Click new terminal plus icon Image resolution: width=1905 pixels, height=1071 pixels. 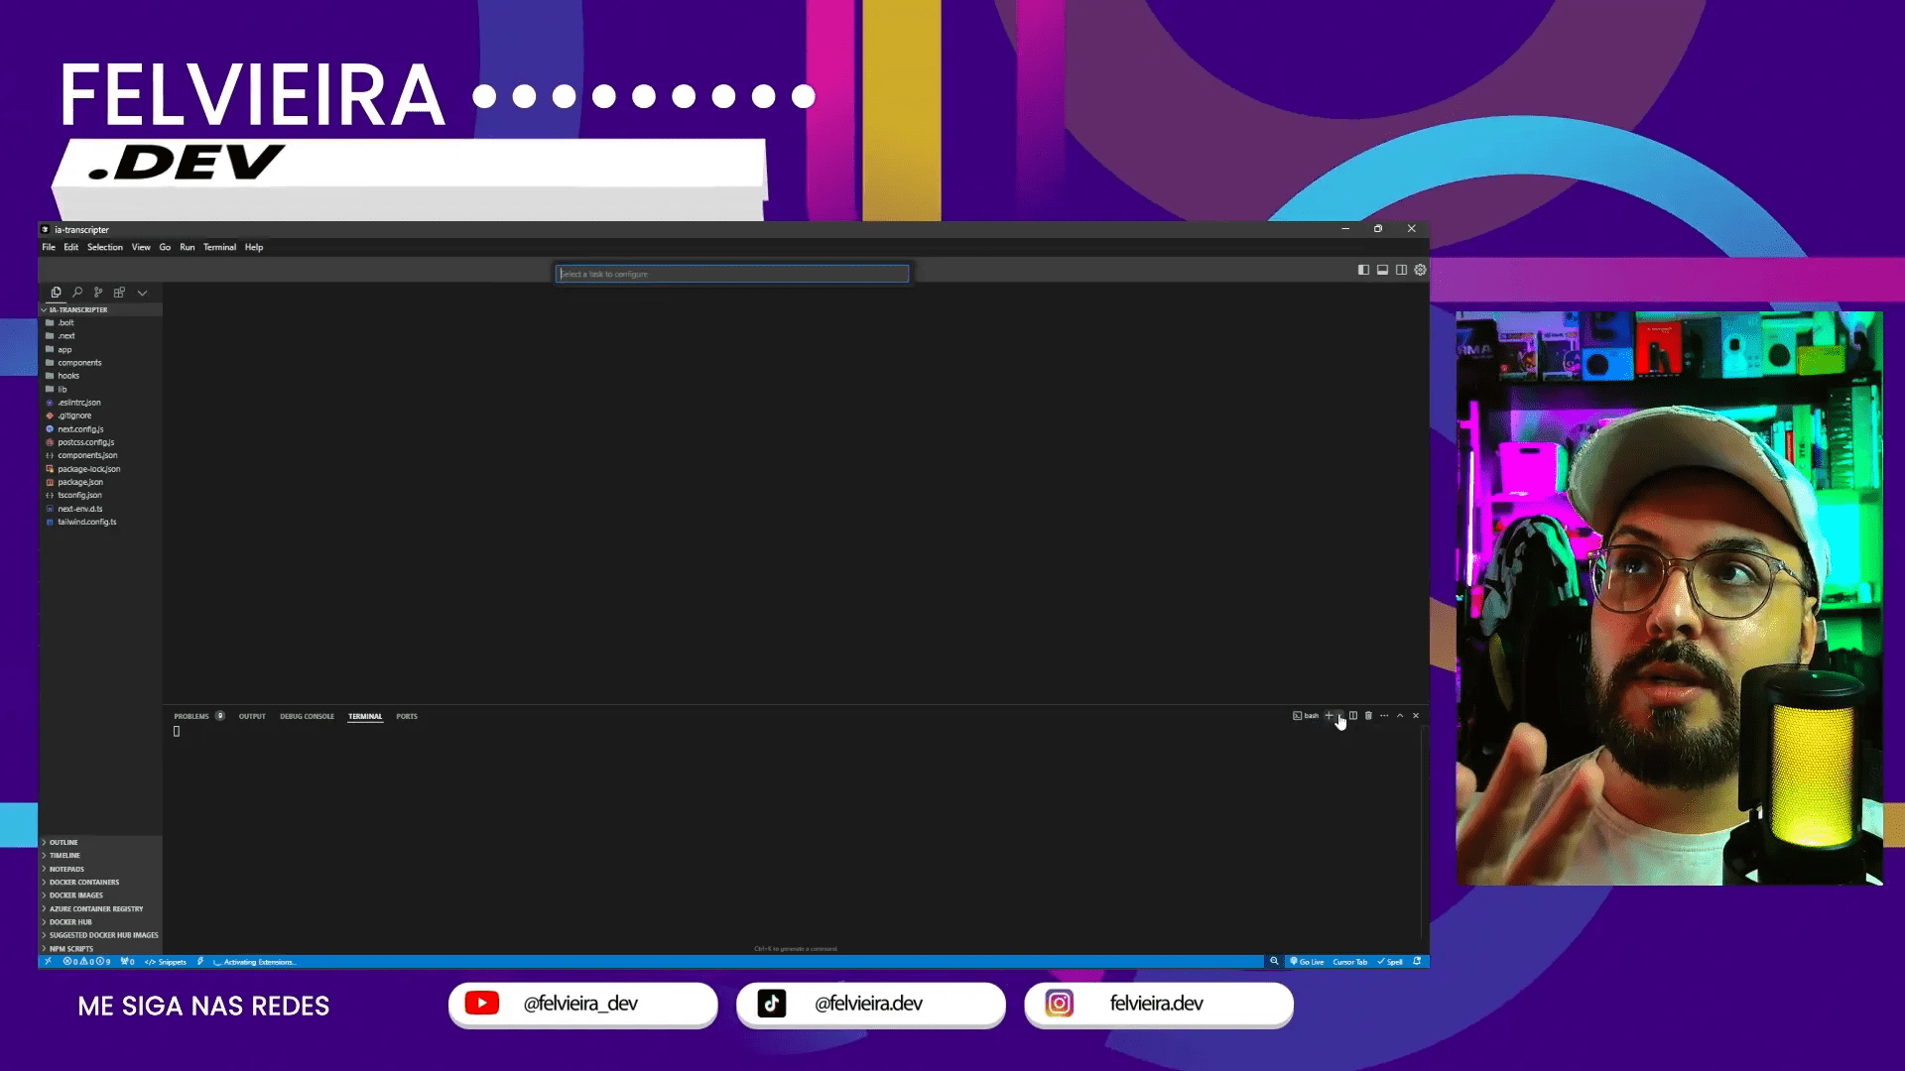click(1330, 716)
